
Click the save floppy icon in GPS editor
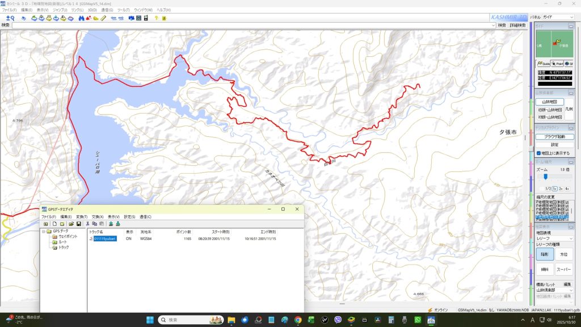(x=79, y=224)
